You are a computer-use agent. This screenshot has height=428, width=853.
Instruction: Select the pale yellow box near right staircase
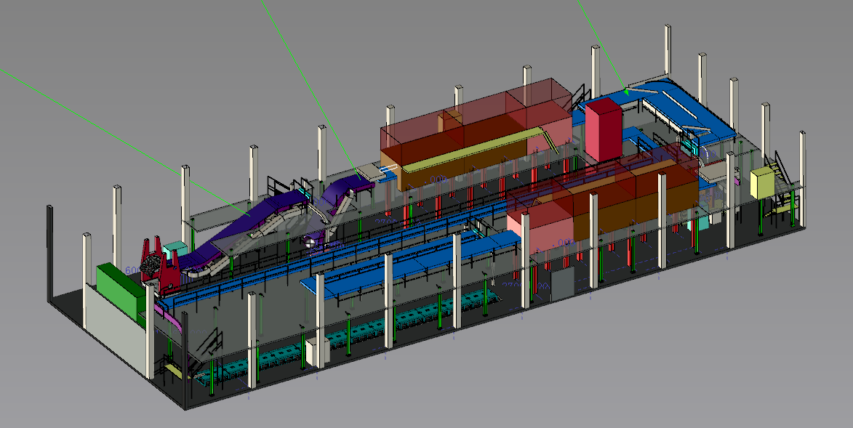click(x=762, y=182)
